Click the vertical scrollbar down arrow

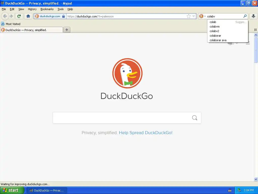pyautogui.click(x=256, y=179)
